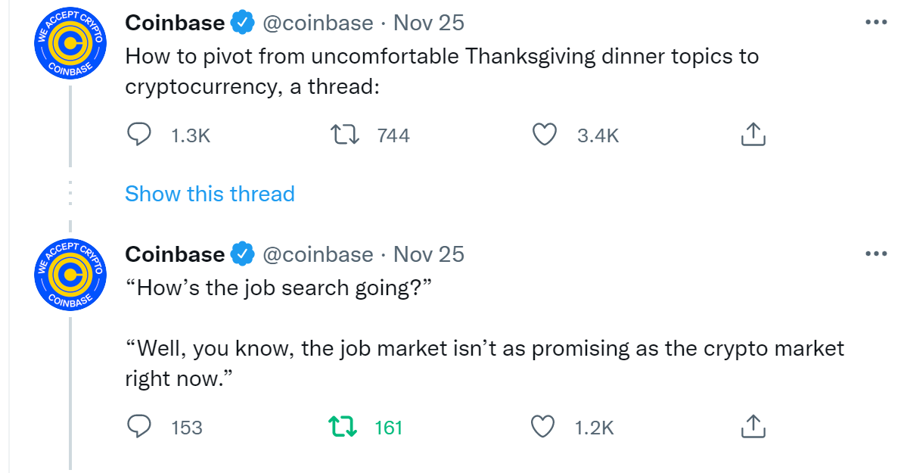Retweet the Thanksgiving dinner topics tweet

[x=345, y=135]
